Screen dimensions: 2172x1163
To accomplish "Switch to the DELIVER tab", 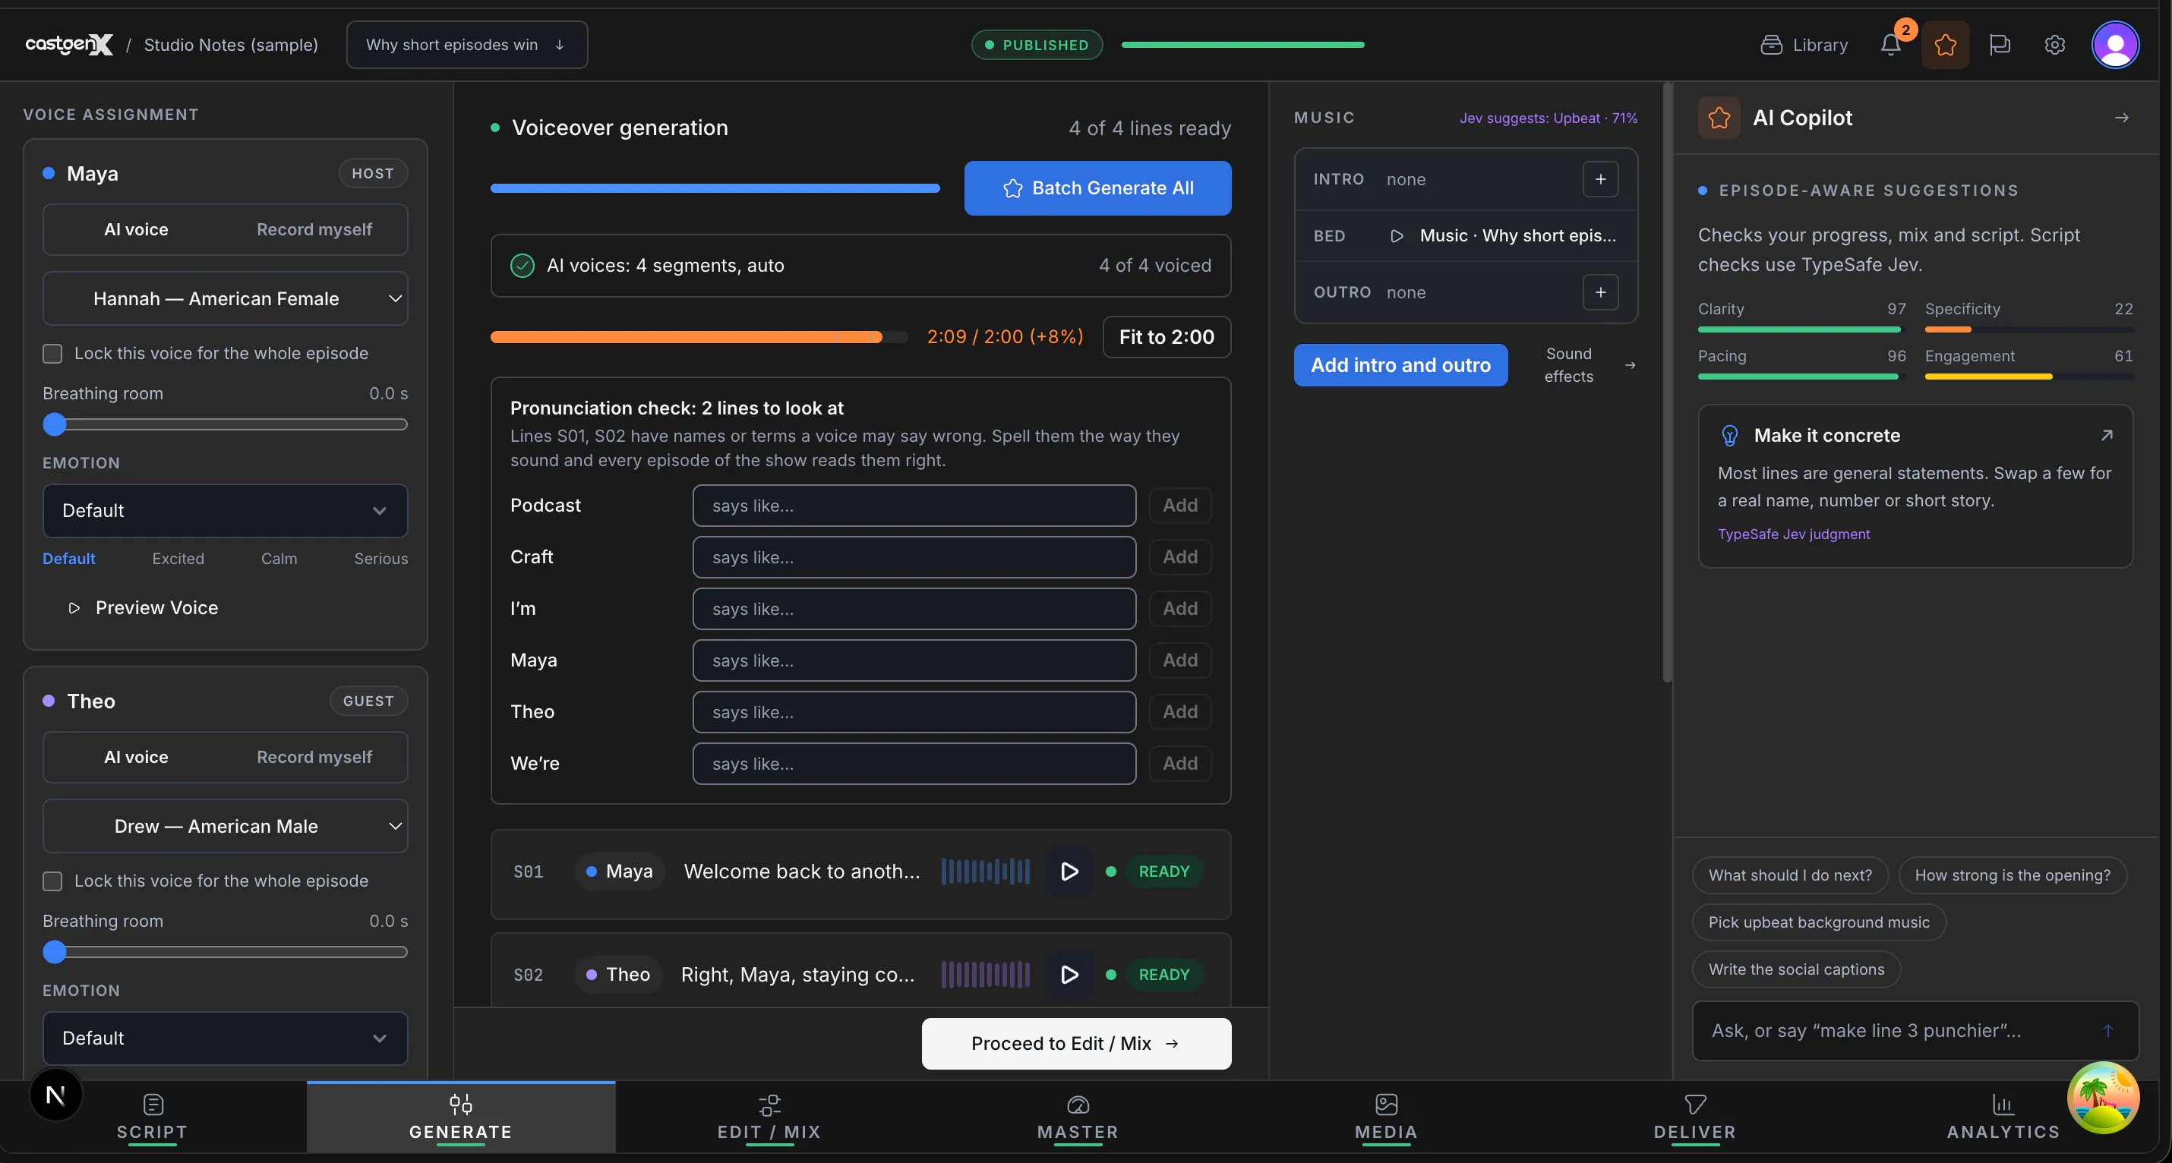I will tap(1695, 1117).
